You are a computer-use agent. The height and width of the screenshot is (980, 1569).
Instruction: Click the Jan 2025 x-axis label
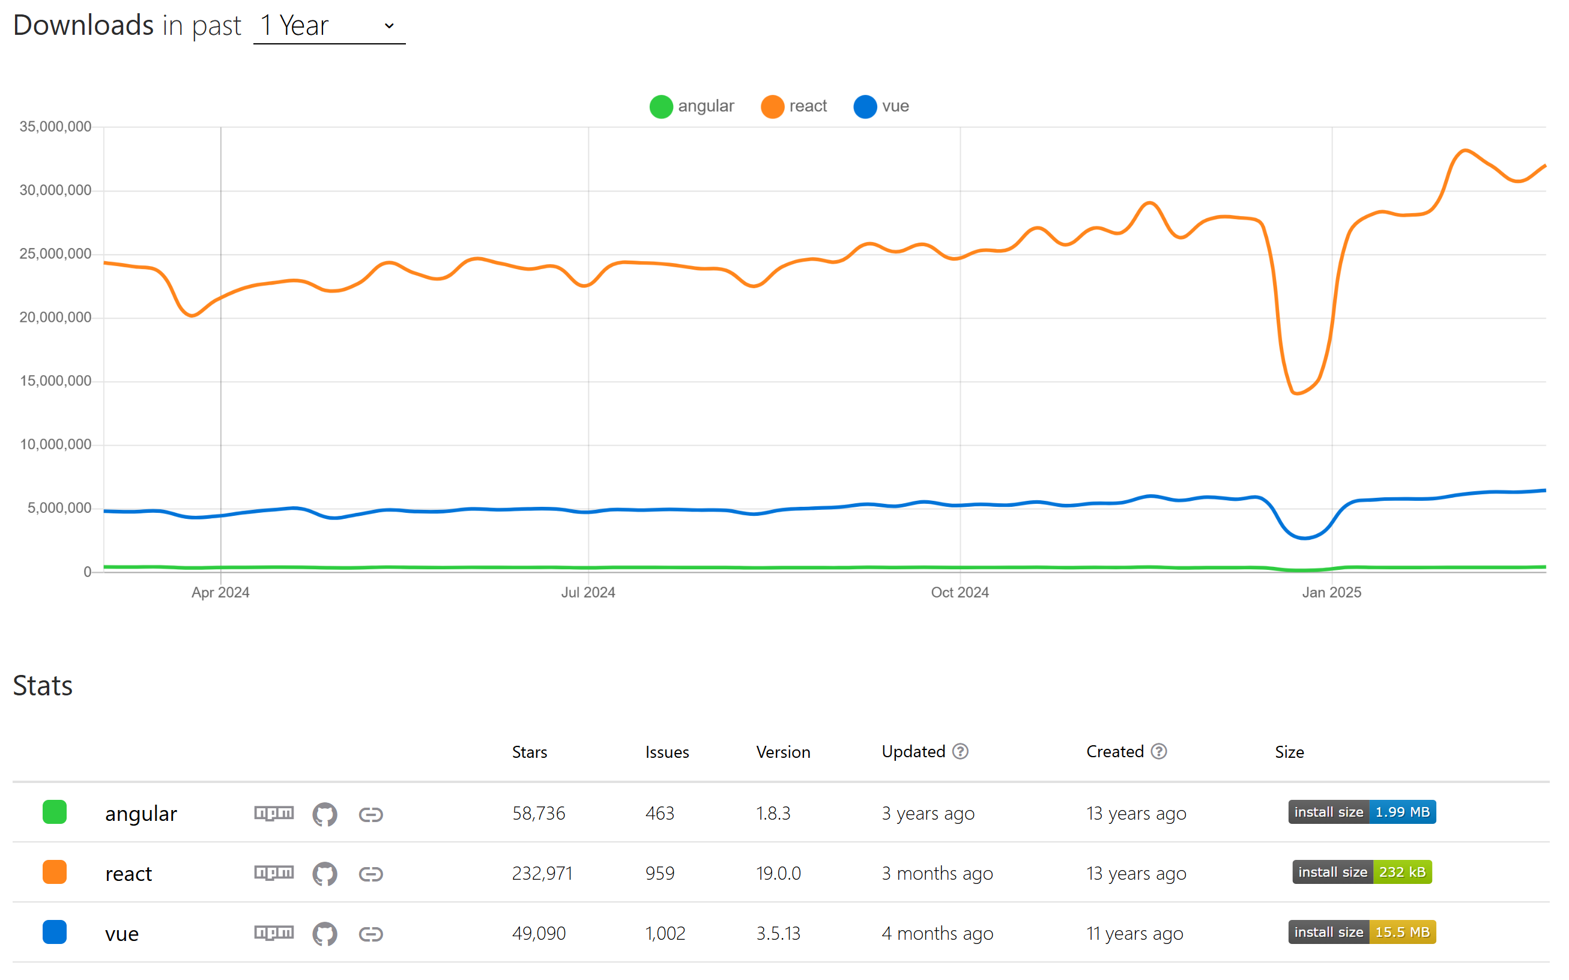coord(1332,593)
